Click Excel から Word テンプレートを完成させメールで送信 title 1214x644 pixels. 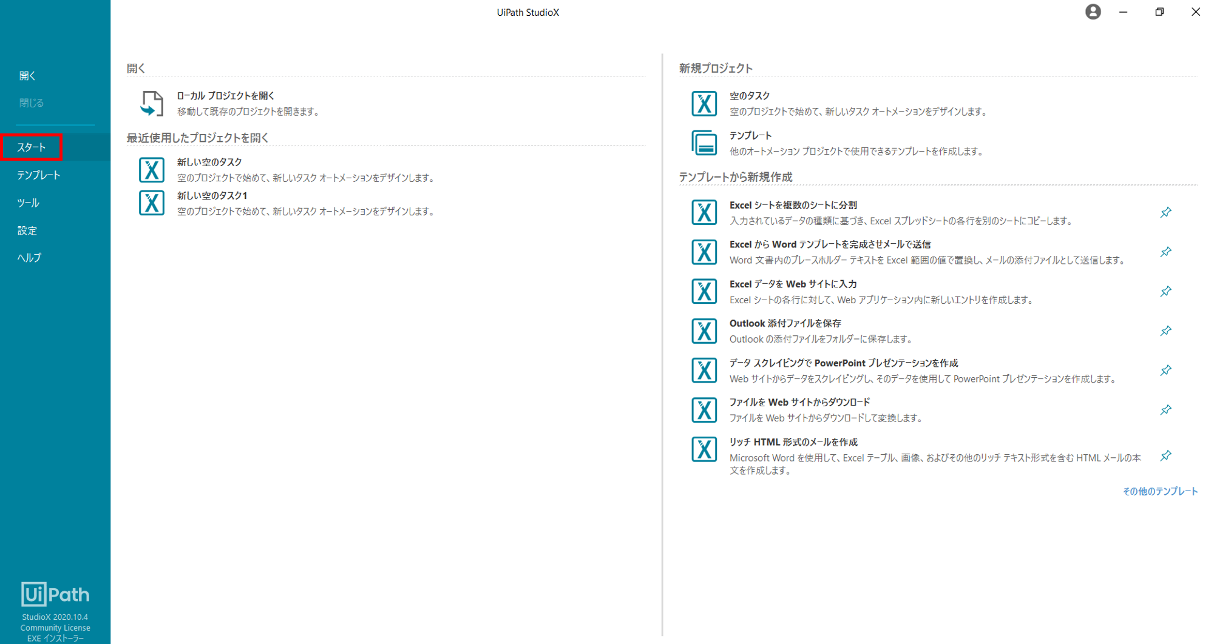click(x=830, y=244)
